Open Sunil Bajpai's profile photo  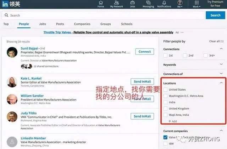point(12,52)
